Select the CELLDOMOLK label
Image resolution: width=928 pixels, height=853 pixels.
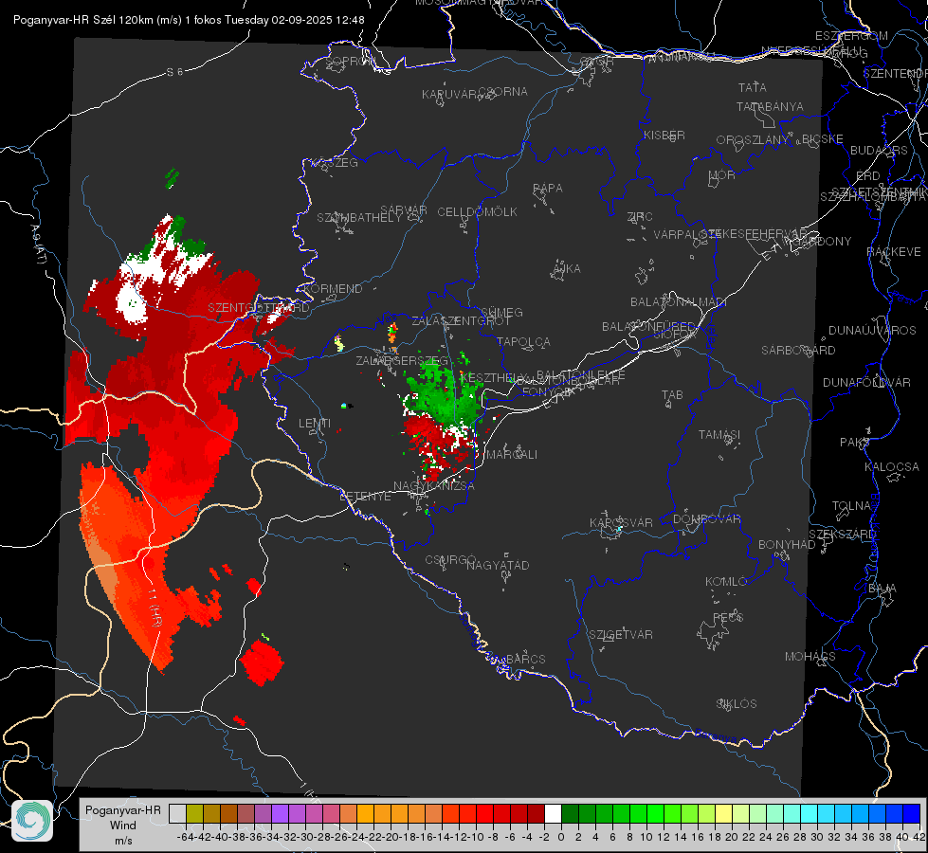point(478,212)
